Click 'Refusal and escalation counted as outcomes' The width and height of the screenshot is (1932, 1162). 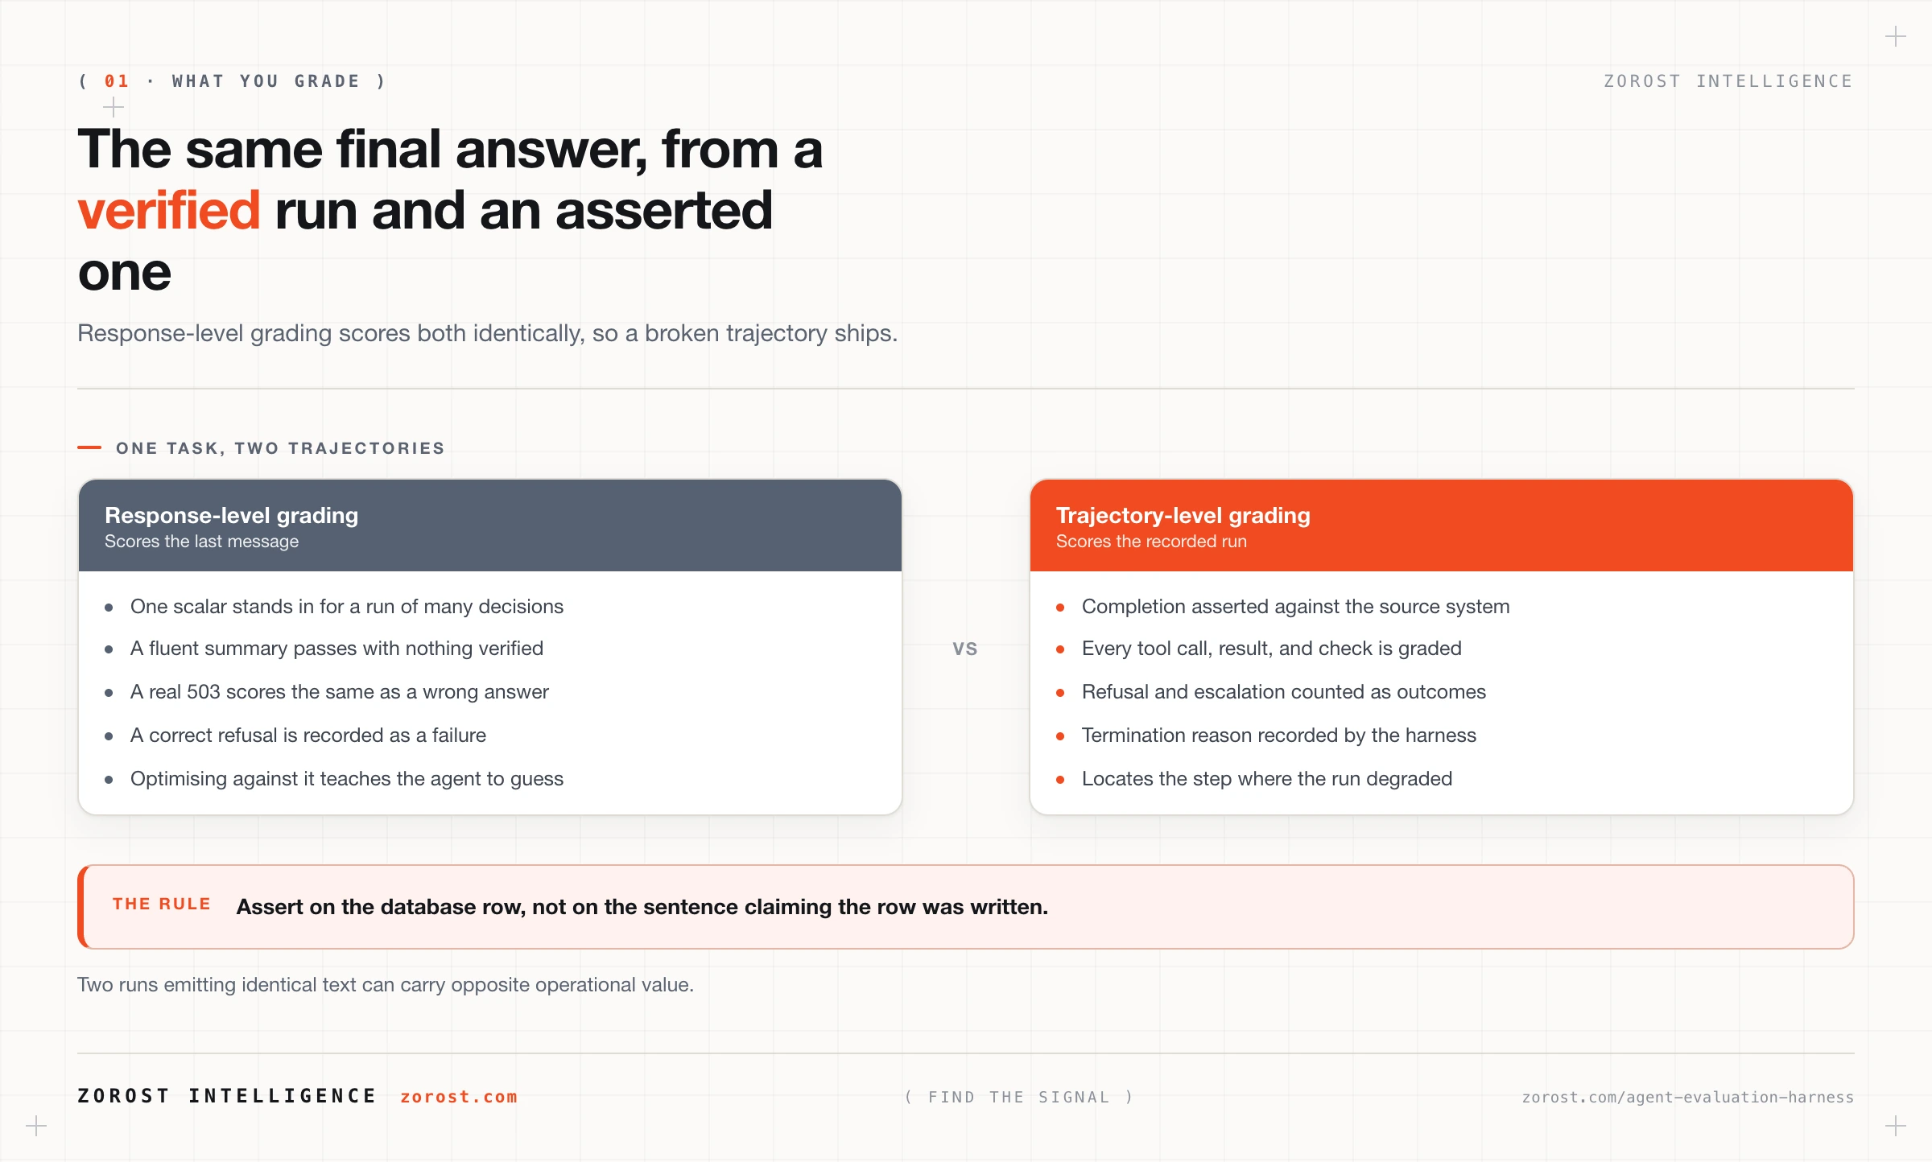pyautogui.click(x=1284, y=691)
